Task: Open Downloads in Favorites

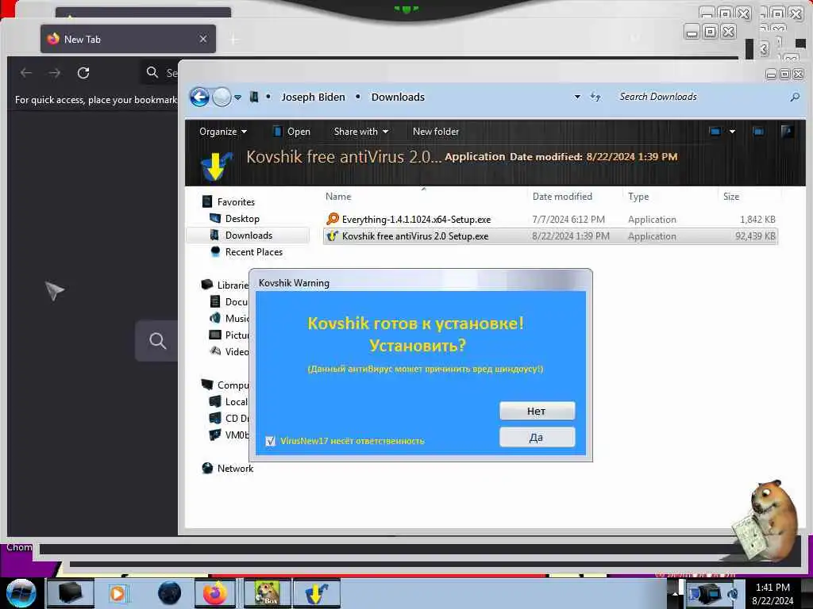Action: (x=249, y=235)
